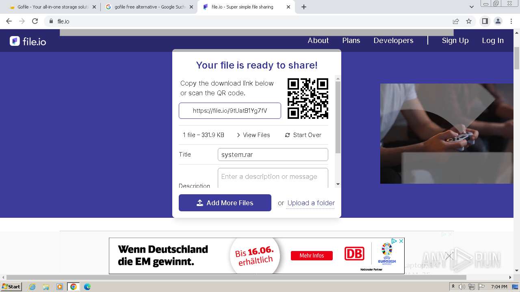This screenshot has width=520, height=292.
Task: Click the Chrome taskbar icon
Action: coord(73,287)
